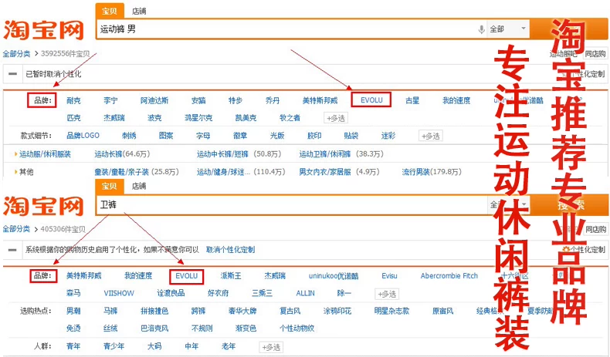Image resolution: width=610 pixels, height=357 pixels.
Task: Click +多选 in the 人群 row
Action: (x=271, y=347)
